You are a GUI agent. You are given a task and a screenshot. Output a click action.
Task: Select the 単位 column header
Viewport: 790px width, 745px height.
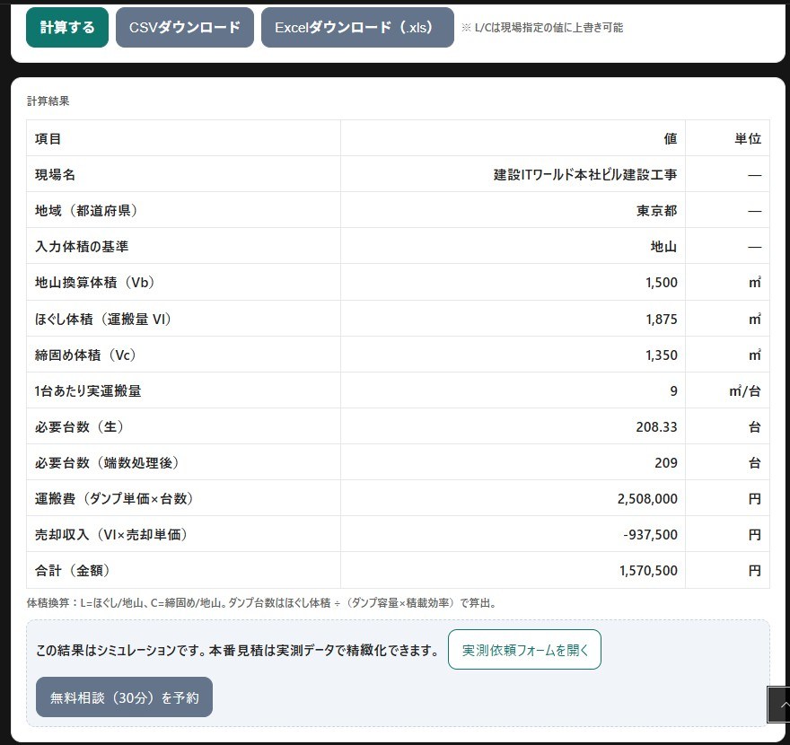click(748, 138)
